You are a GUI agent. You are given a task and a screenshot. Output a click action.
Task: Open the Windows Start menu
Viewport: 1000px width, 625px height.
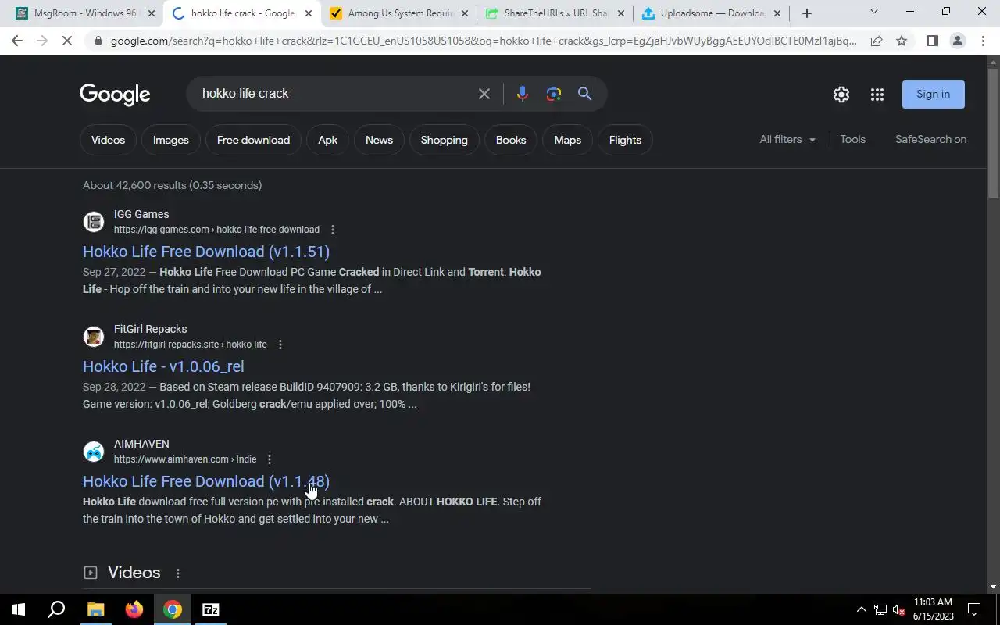[x=19, y=609]
